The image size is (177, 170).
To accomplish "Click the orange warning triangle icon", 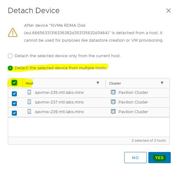I will tap(13, 33).
